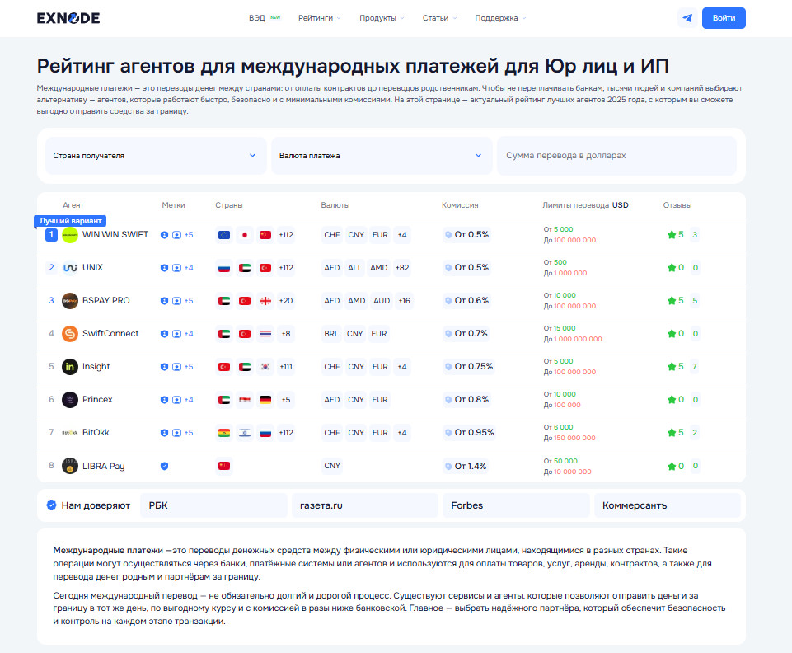Image resolution: width=792 pixels, height=653 pixels.
Task: Open the ВЭД menu item
Action: (257, 18)
